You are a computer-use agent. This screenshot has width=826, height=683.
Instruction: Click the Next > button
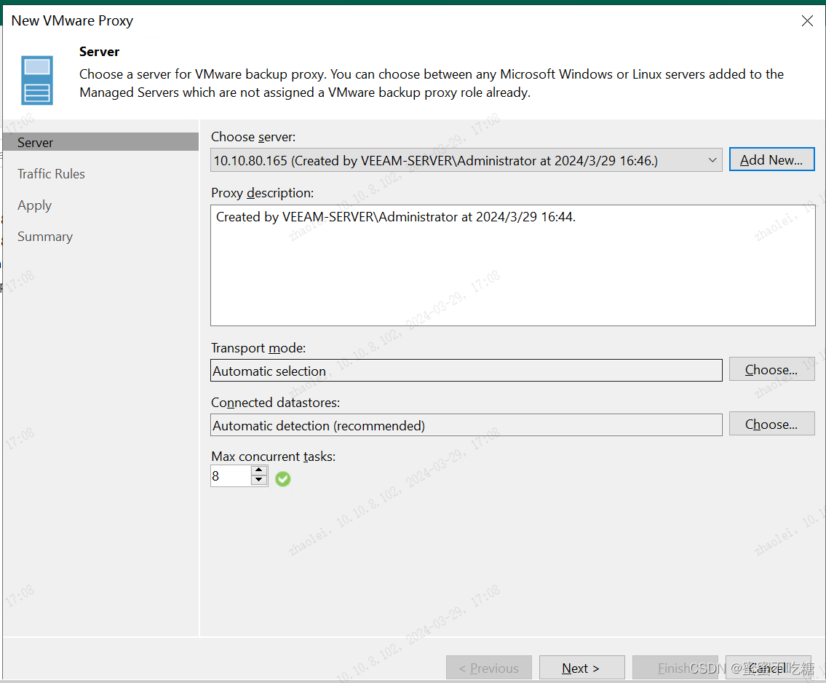(x=581, y=668)
